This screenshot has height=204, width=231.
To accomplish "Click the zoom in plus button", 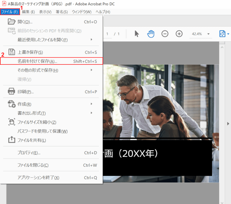I will tap(179, 34).
